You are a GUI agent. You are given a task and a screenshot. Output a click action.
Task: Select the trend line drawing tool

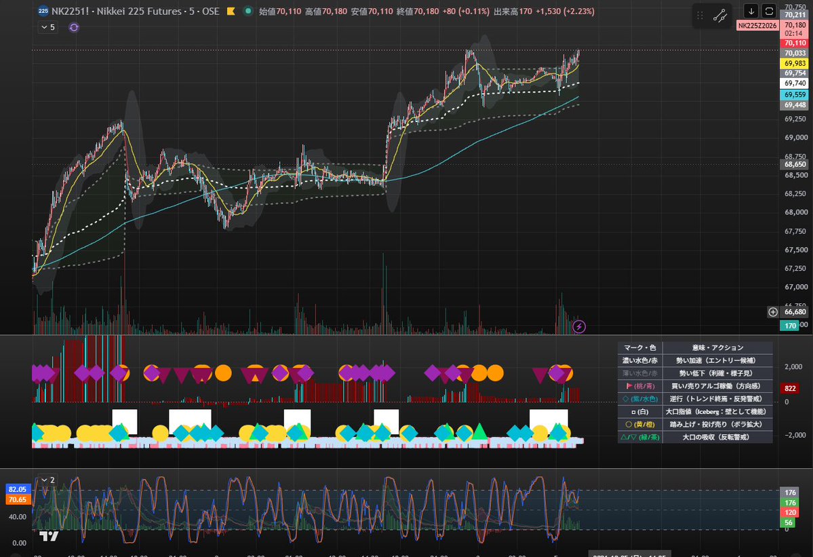(719, 16)
